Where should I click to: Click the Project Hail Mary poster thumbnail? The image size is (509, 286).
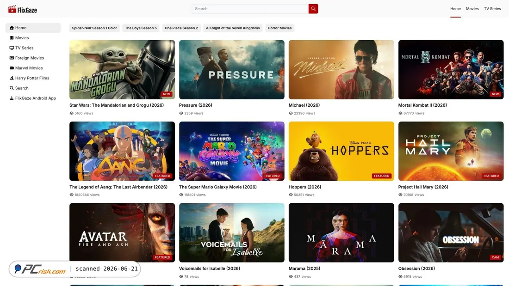[451, 151]
